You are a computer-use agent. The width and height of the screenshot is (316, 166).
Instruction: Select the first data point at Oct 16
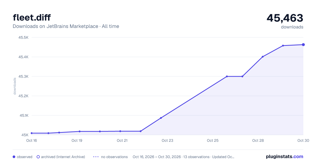[x=32, y=133]
